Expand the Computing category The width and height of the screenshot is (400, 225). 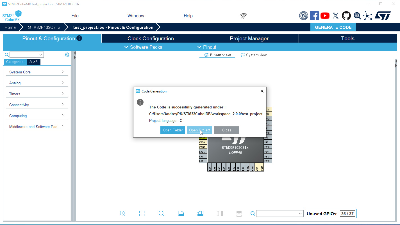[x=37, y=116]
